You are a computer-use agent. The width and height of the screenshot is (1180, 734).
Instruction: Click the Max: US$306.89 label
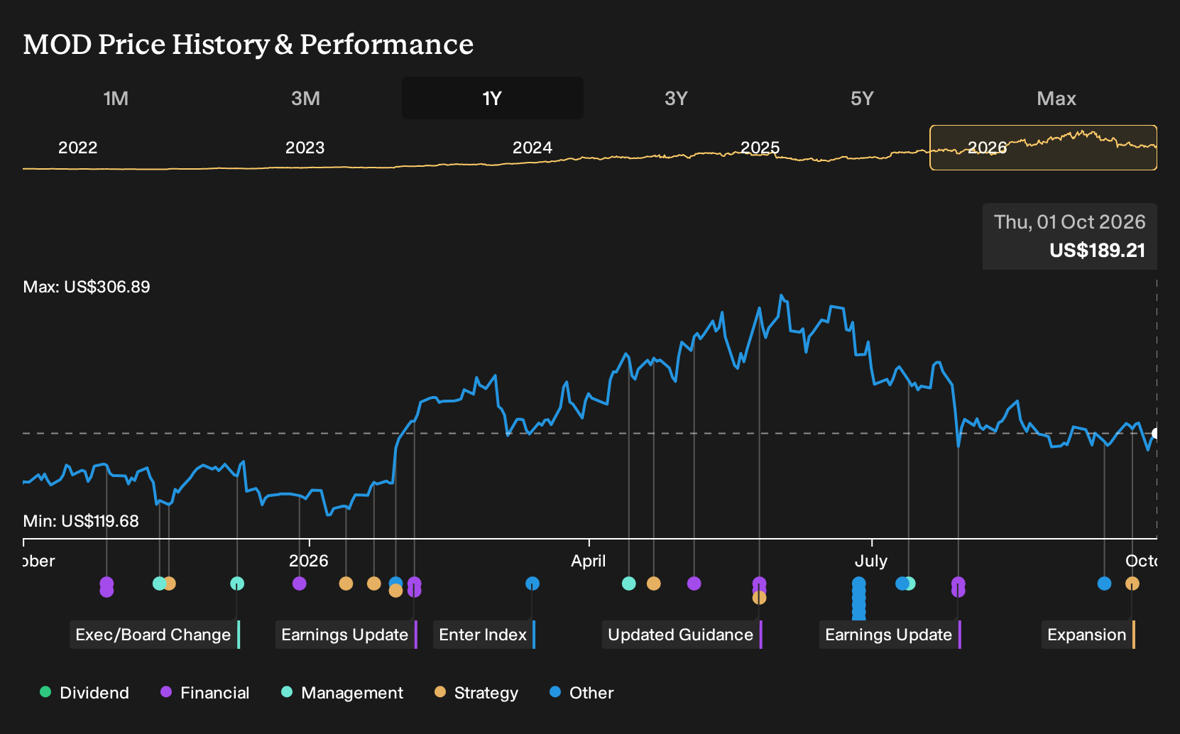click(x=87, y=287)
